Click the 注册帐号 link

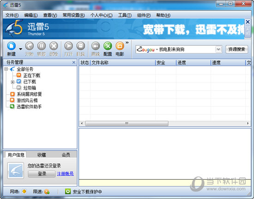tap(65, 174)
